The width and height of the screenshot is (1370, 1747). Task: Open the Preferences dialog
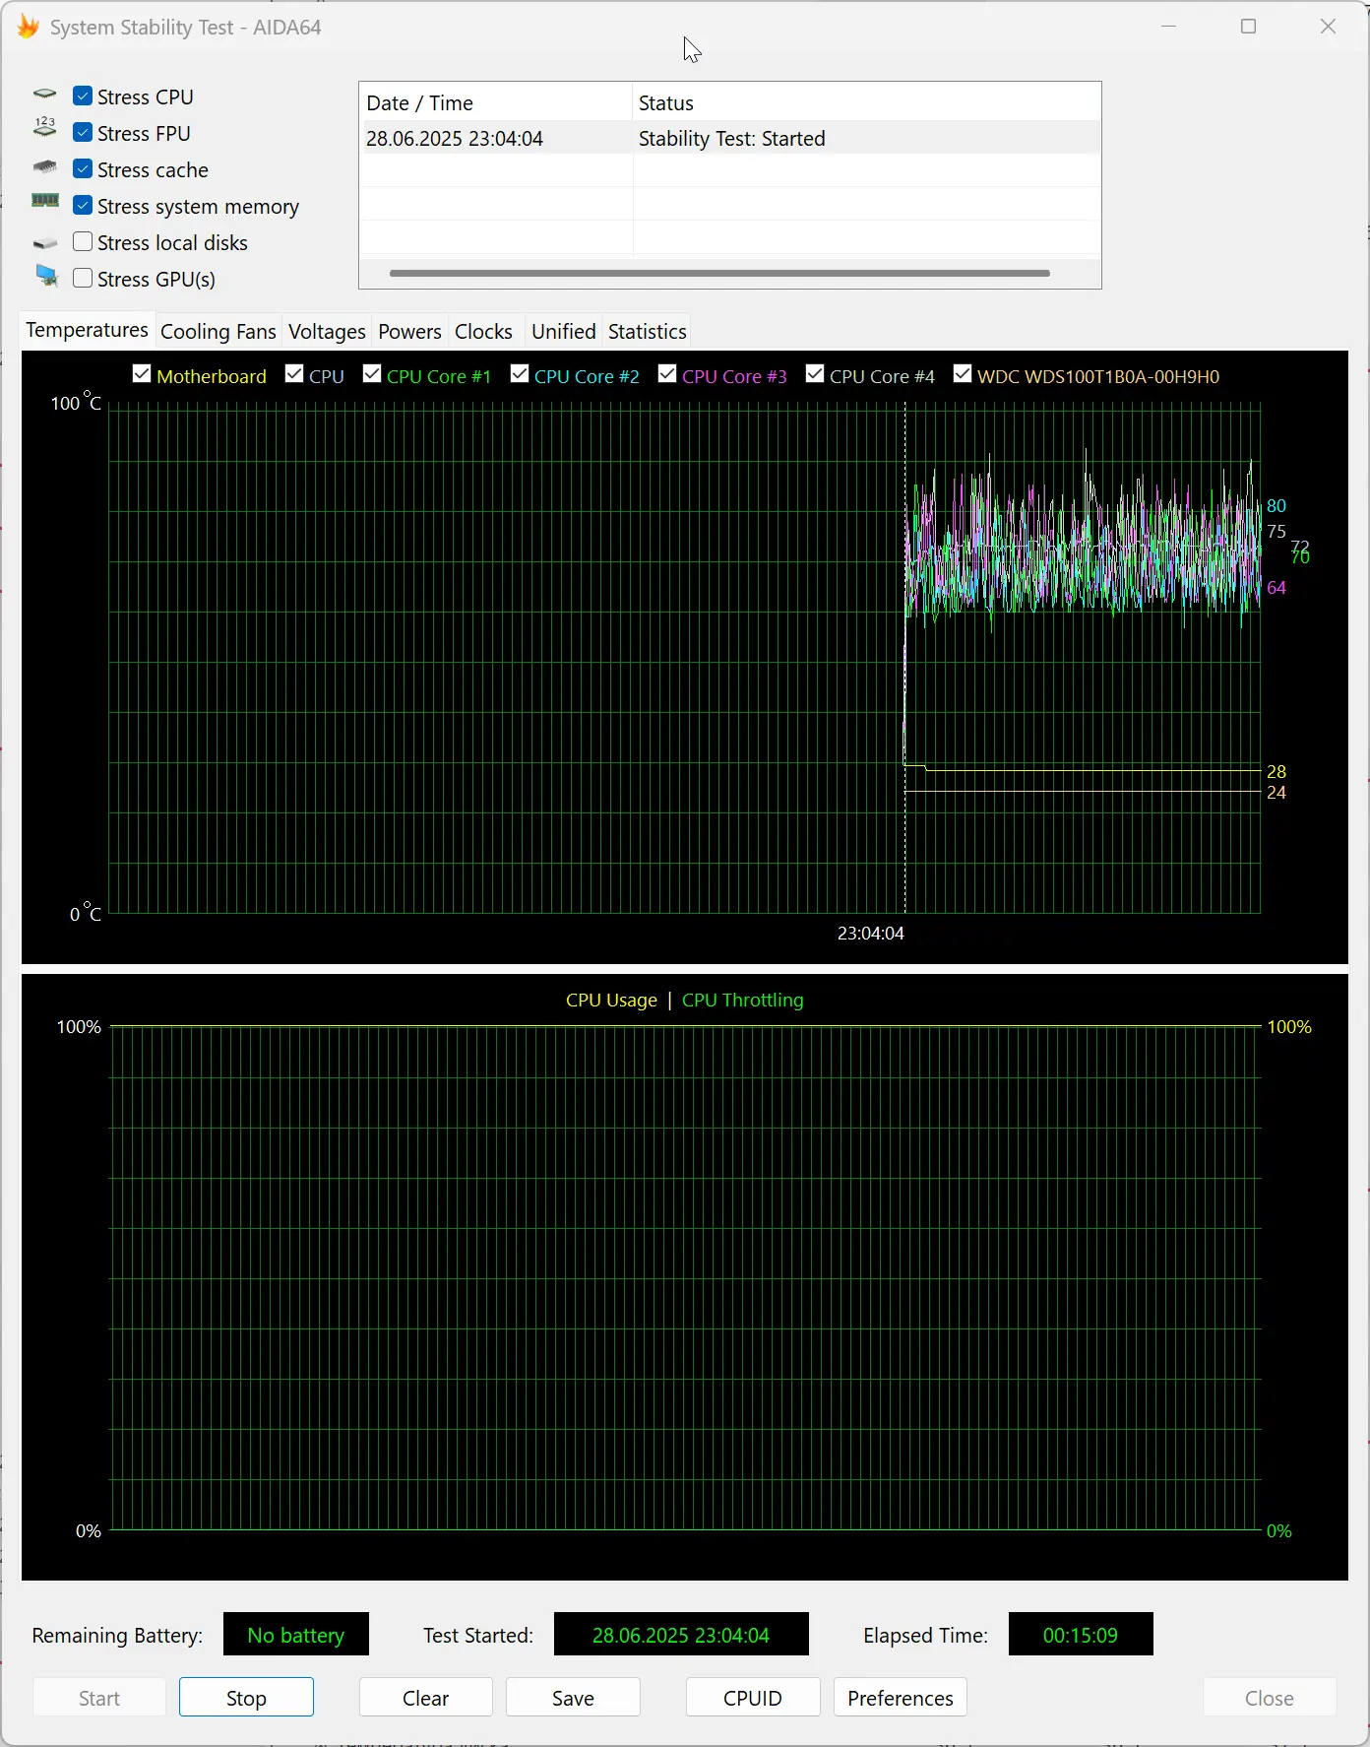900,1698
